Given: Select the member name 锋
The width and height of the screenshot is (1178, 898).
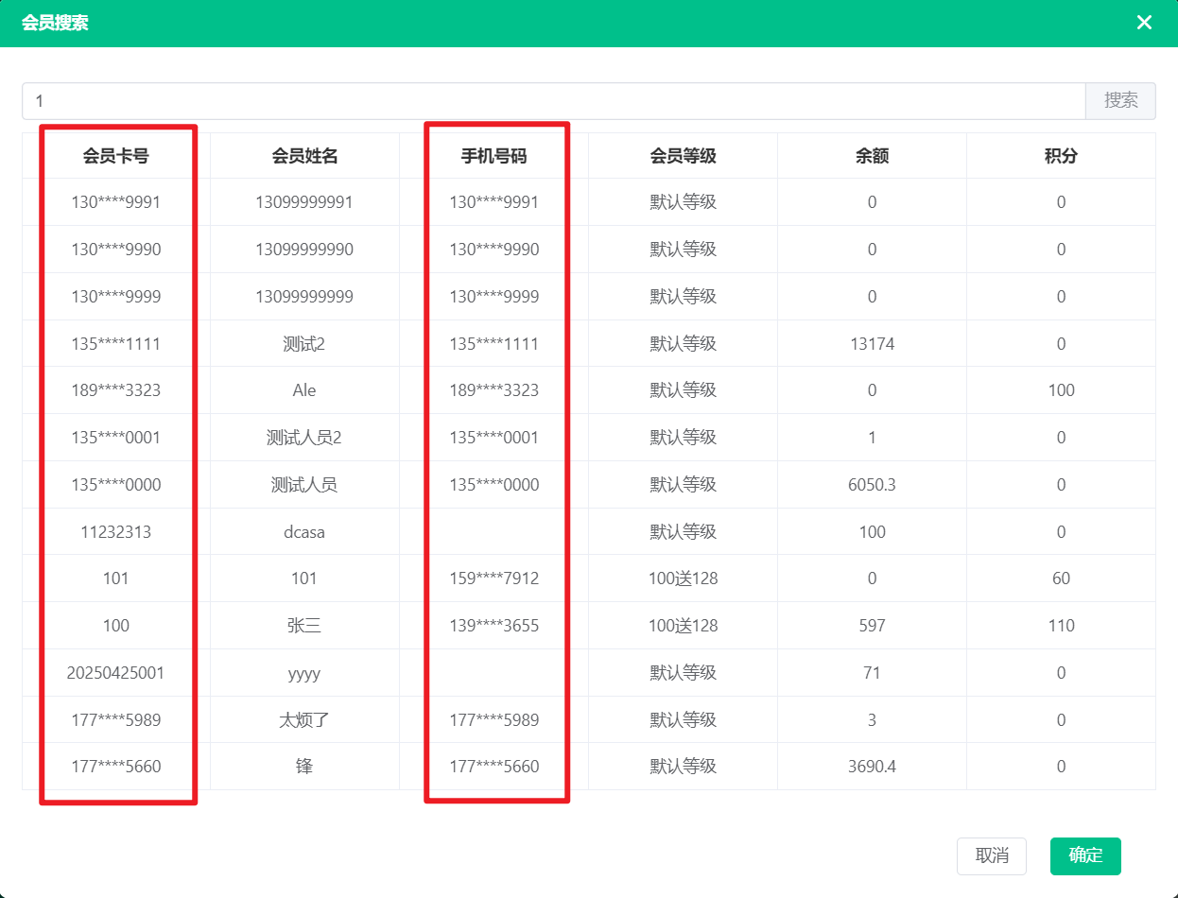Looking at the screenshot, I should [304, 767].
